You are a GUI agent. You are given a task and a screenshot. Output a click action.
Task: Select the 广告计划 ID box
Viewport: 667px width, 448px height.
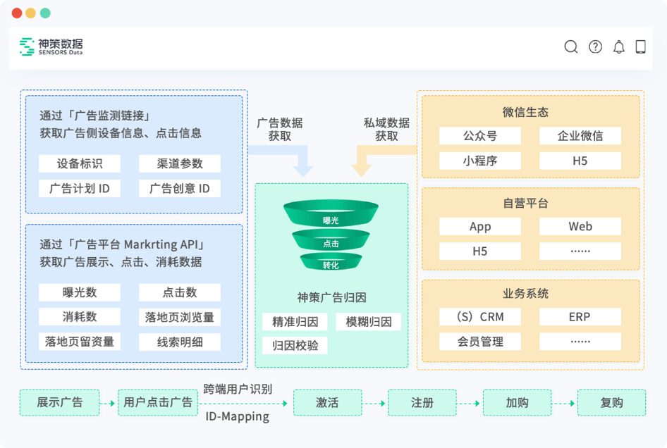(80, 188)
